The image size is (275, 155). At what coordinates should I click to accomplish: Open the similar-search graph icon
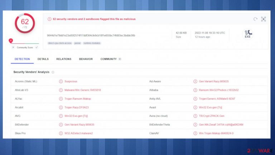264,19
